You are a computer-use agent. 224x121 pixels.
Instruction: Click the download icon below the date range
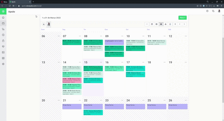pyautogui.click(x=44, y=24)
